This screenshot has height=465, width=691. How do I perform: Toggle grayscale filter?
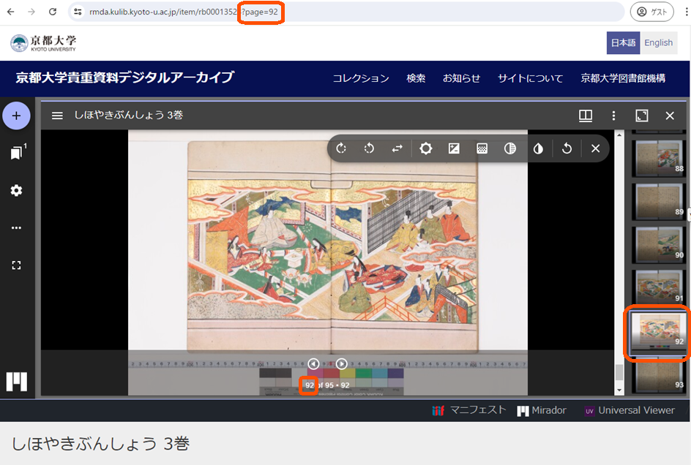point(510,148)
